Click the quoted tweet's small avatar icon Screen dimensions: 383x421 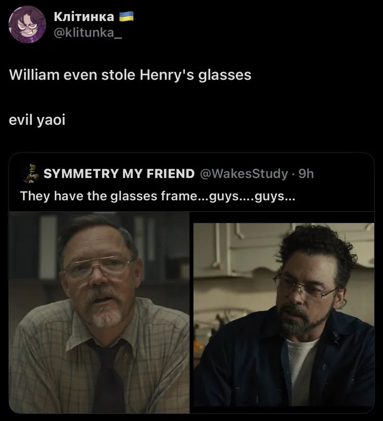[x=30, y=174]
